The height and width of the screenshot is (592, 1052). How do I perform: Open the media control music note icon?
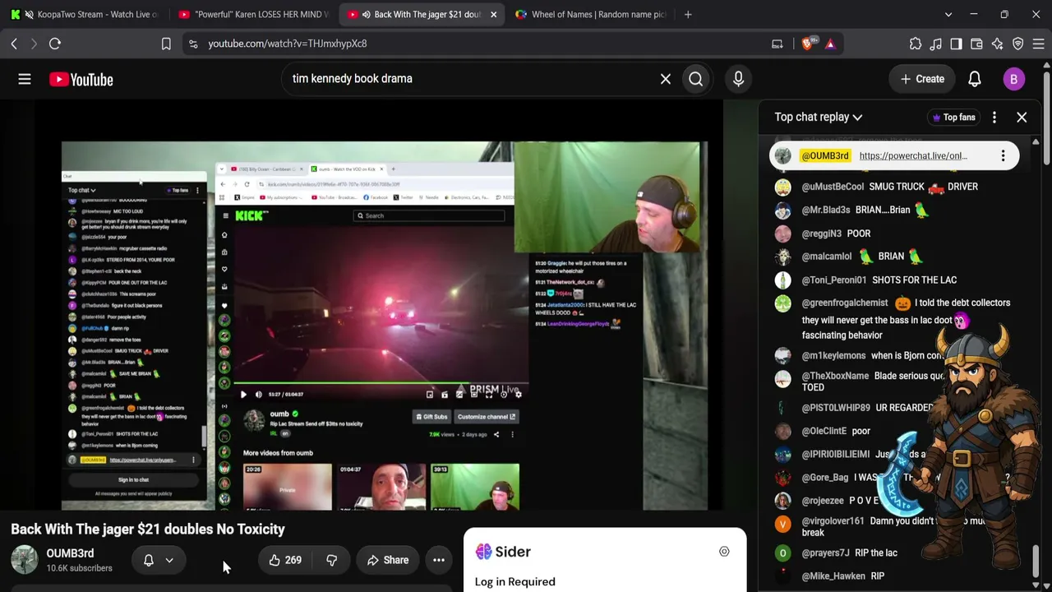936,44
